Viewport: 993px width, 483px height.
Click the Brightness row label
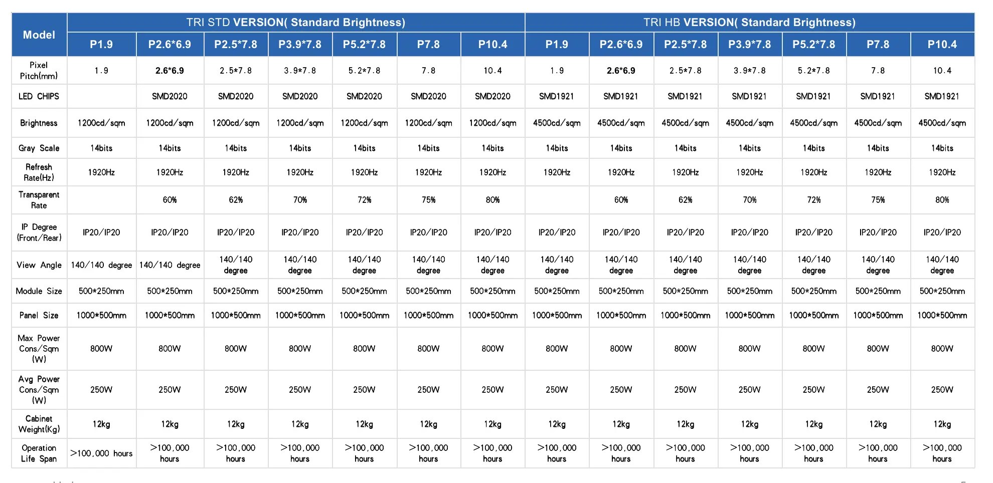tap(39, 123)
